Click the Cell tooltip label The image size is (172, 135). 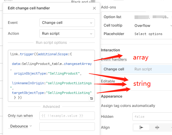[x=113, y=25]
